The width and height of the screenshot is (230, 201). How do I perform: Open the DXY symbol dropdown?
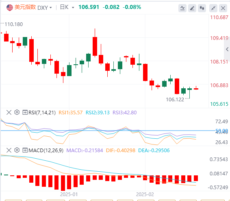pyautogui.click(x=45, y=7)
